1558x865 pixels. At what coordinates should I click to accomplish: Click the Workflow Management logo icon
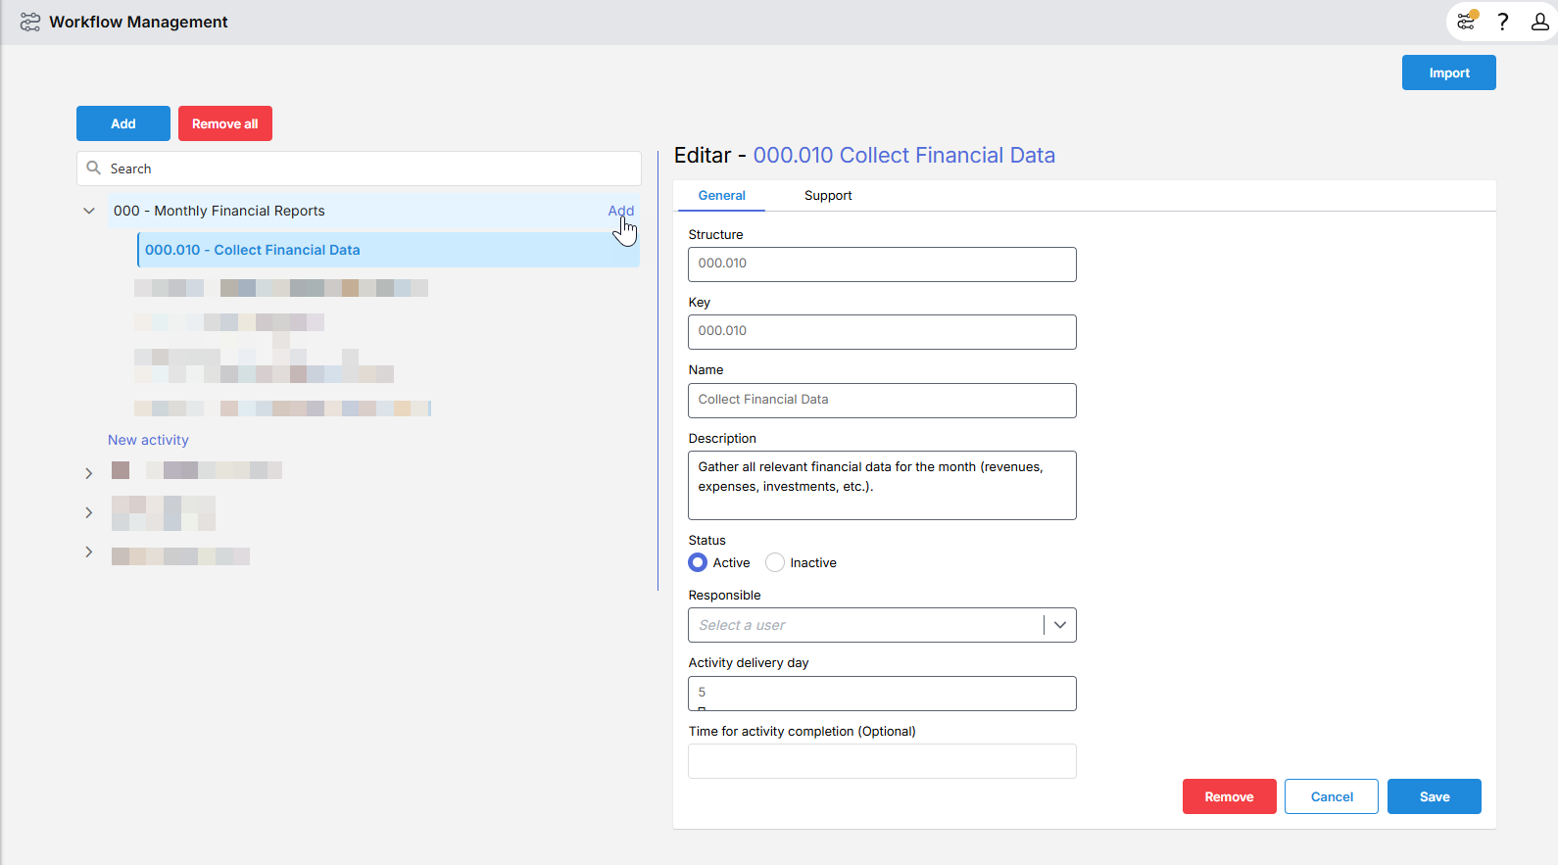click(x=30, y=22)
